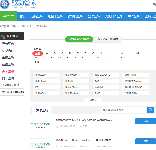Select the 华硕 ASUS brand
Image resolution: width=156 pixels, height=150 pixels.
[46, 75]
